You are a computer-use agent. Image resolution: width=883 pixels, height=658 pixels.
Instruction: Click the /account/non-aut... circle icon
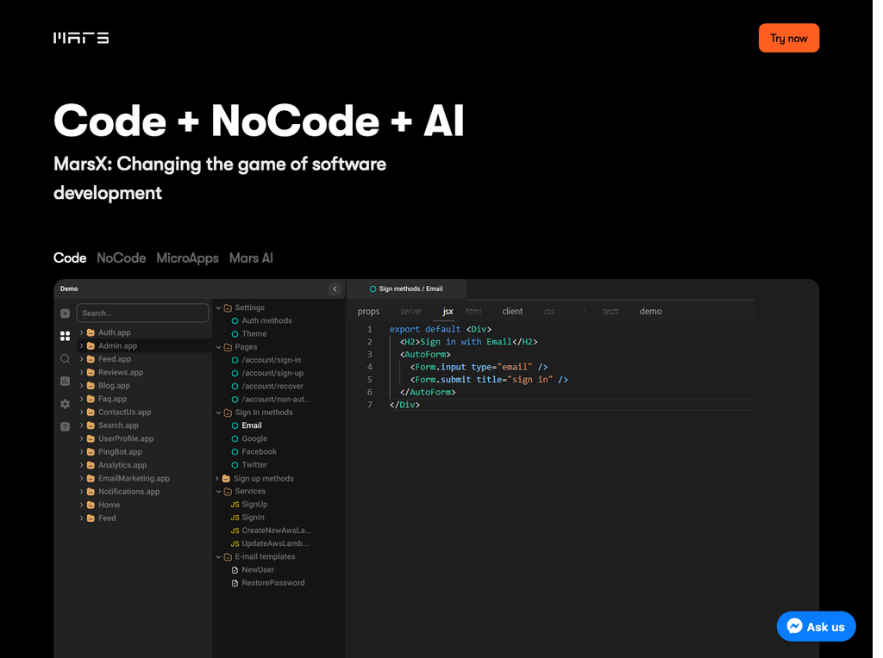[235, 400]
